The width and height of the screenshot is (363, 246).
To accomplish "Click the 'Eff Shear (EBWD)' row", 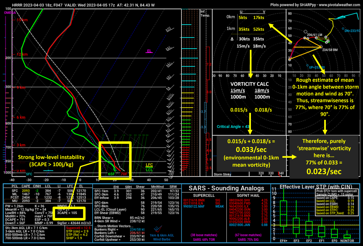I will pyautogui.click(x=136, y=213).
